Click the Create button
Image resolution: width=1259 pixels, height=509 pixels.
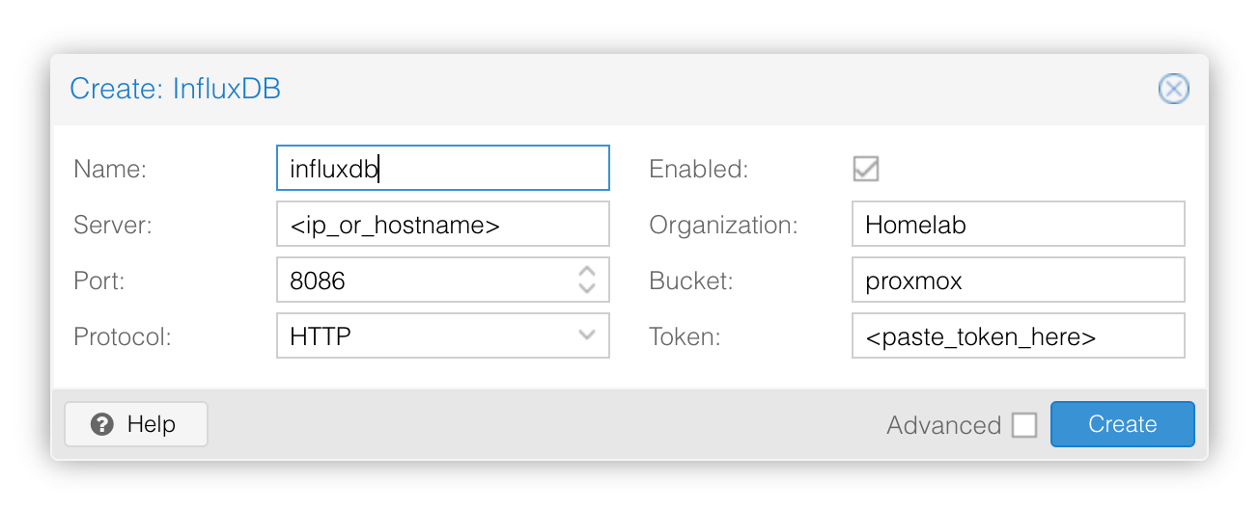pos(1122,424)
